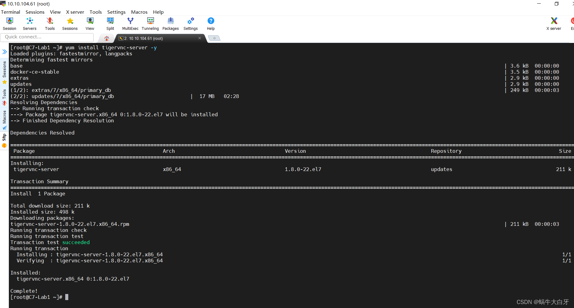Open the Tools toolbar icon
Viewport: 574px width, 308px height.
coord(50,24)
